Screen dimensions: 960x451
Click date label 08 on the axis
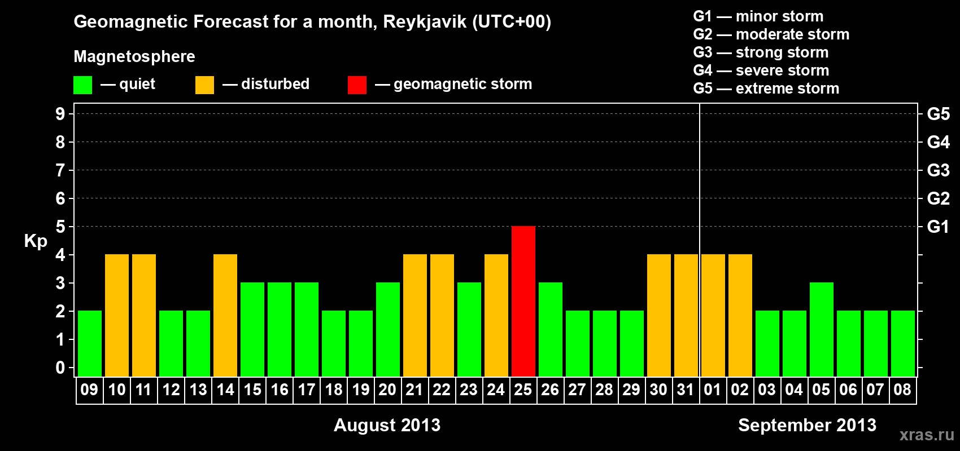point(902,390)
